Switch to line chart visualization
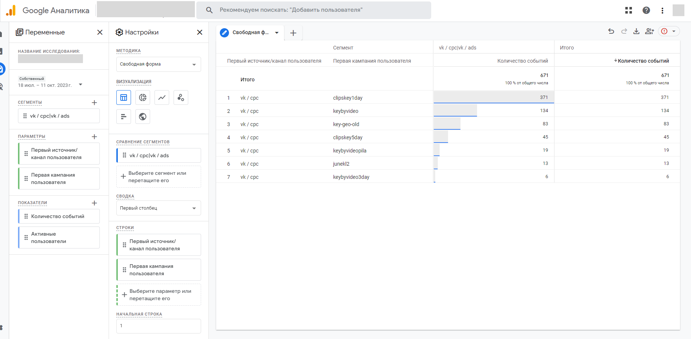 162,97
